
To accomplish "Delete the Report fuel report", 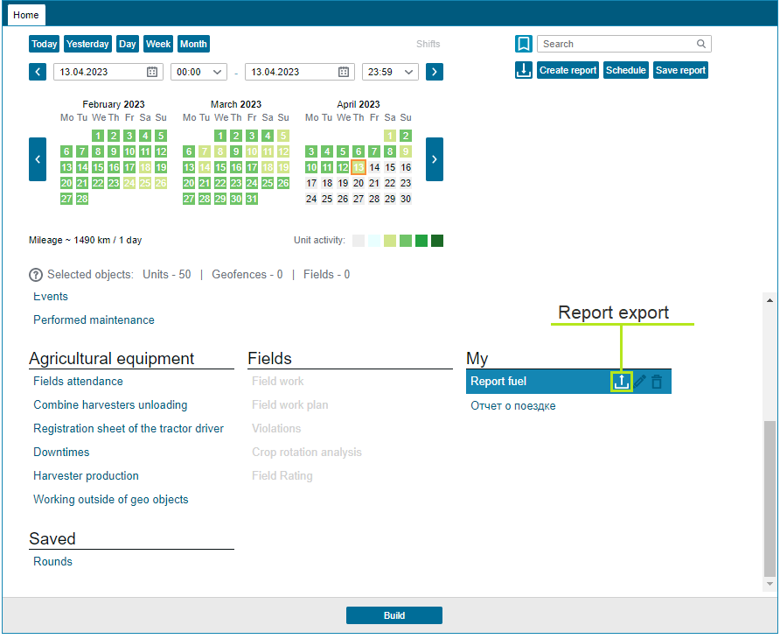I will click(657, 382).
